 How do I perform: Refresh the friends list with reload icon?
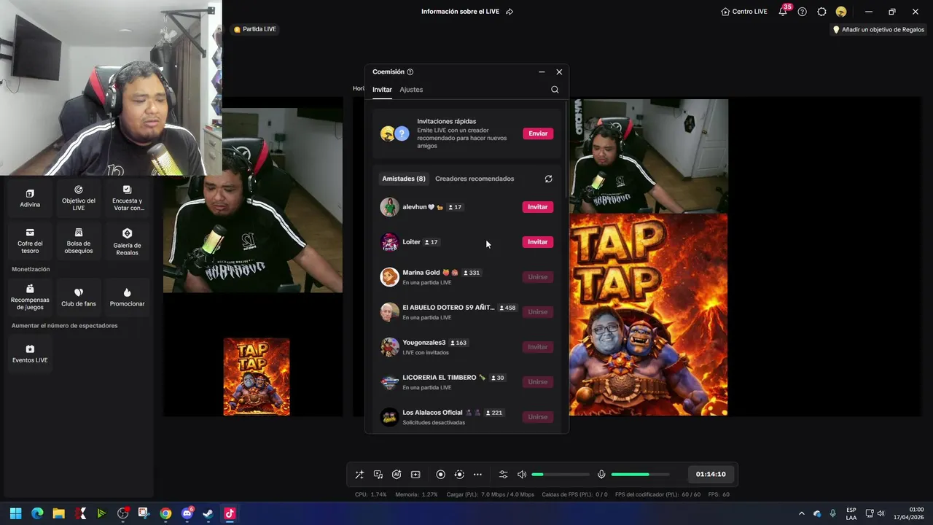[548, 179]
